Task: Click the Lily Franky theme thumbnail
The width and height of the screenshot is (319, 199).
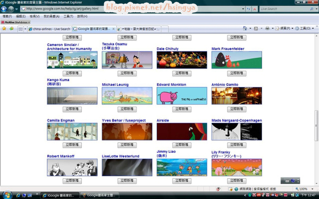Action: click(x=237, y=167)
